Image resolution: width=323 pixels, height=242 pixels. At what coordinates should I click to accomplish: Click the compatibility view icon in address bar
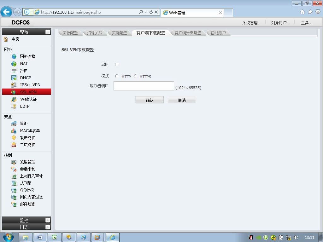tap(27, 12)
